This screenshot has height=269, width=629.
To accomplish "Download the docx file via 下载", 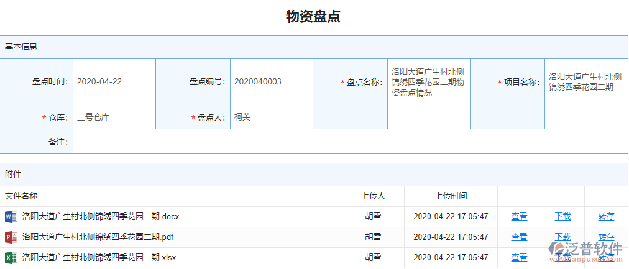I will pos(562,217).
